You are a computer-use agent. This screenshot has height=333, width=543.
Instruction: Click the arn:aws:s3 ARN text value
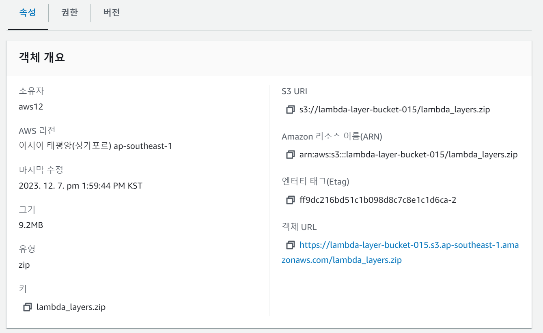(408, 155)
